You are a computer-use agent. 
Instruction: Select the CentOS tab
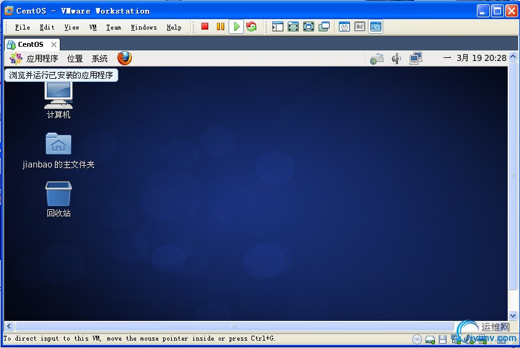(31, 44)
